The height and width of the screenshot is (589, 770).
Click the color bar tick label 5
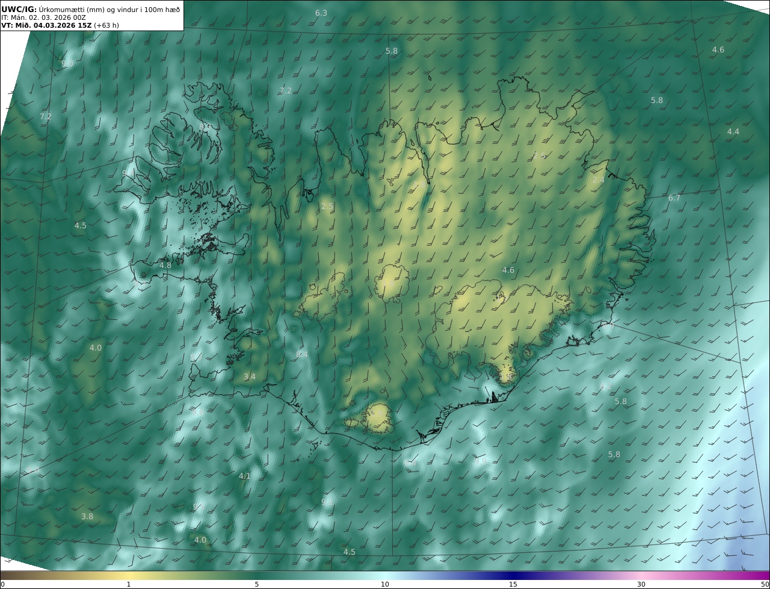tap(257, 584)
